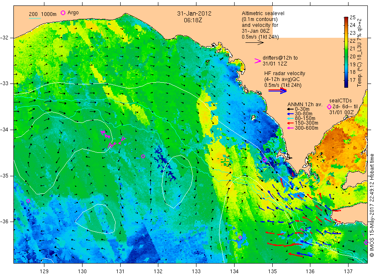The image size is (377, 277).
Task: Click the 150-300m depth label
Action: 307,123
